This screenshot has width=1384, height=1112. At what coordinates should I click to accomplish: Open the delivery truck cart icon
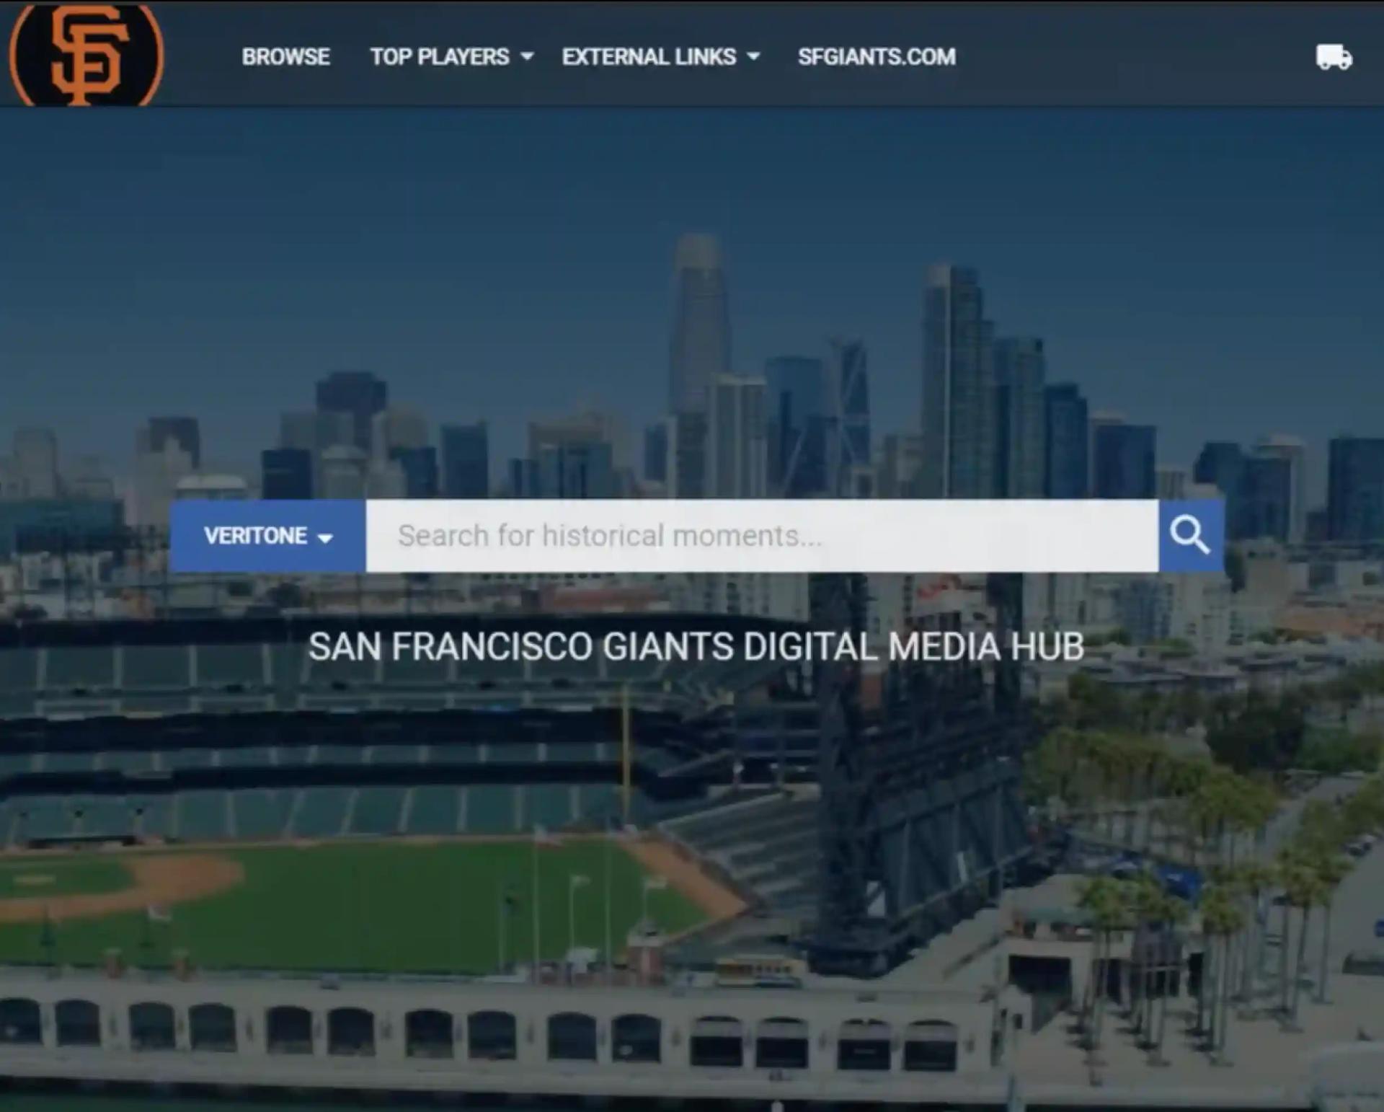pyautogui.click(x=1334, y=57)
